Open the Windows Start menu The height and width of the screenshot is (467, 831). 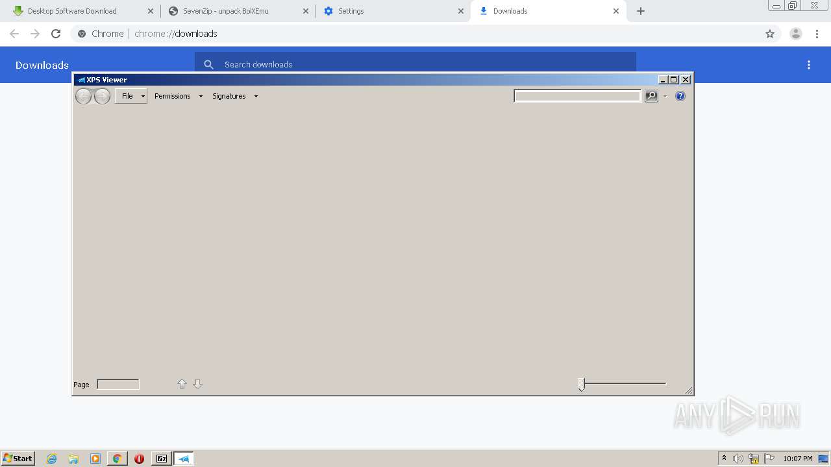[18, 459]
